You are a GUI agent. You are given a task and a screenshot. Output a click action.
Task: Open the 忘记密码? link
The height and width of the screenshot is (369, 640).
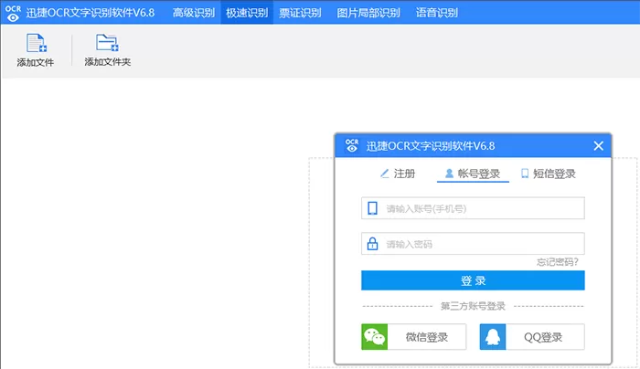[x=557, y=262]
